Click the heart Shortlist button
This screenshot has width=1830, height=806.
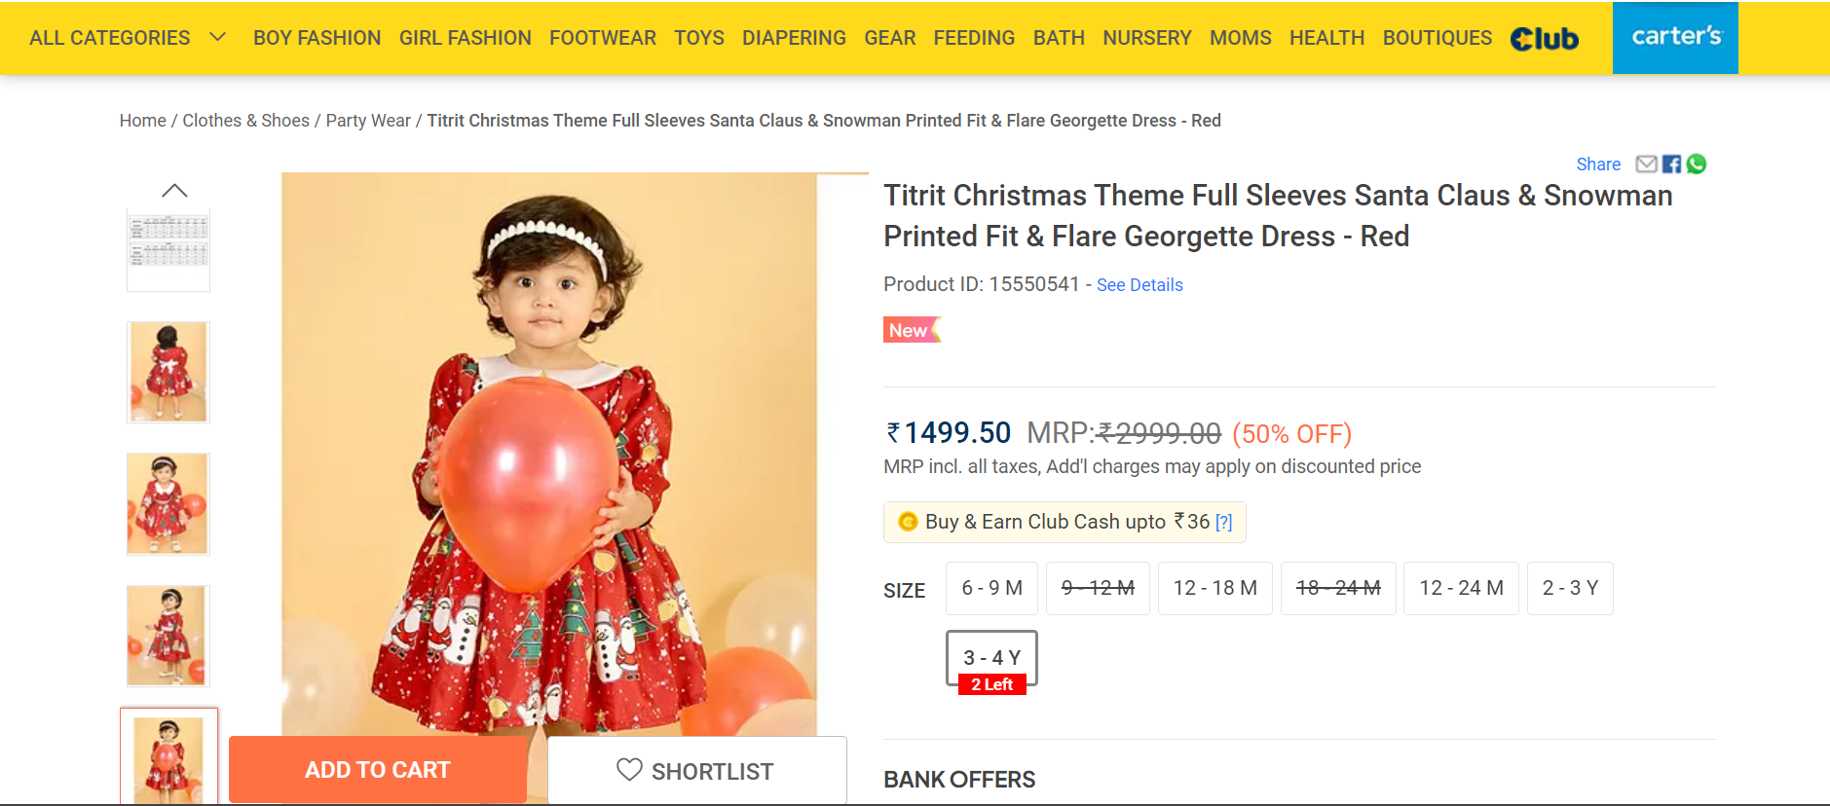pos(696,771)
